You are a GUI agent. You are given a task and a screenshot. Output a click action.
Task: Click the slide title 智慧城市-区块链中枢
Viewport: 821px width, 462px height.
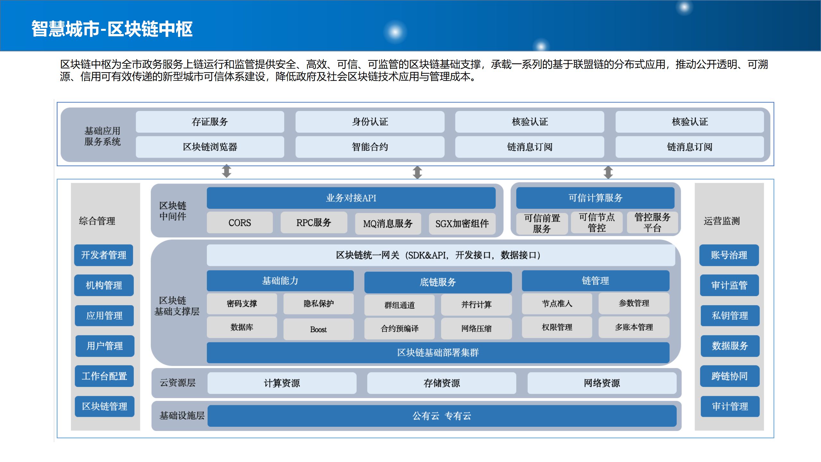click(112, 29)
